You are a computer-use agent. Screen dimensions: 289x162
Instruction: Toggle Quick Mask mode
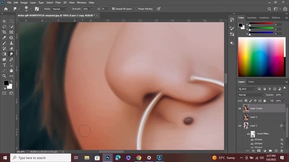tap(4, 93)
